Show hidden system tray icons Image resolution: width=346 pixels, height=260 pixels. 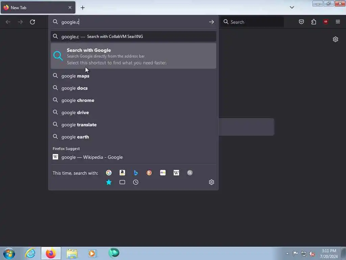287,254
